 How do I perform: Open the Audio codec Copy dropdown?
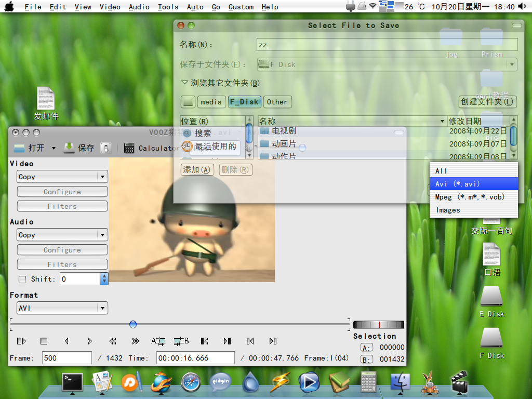point(62,235)
